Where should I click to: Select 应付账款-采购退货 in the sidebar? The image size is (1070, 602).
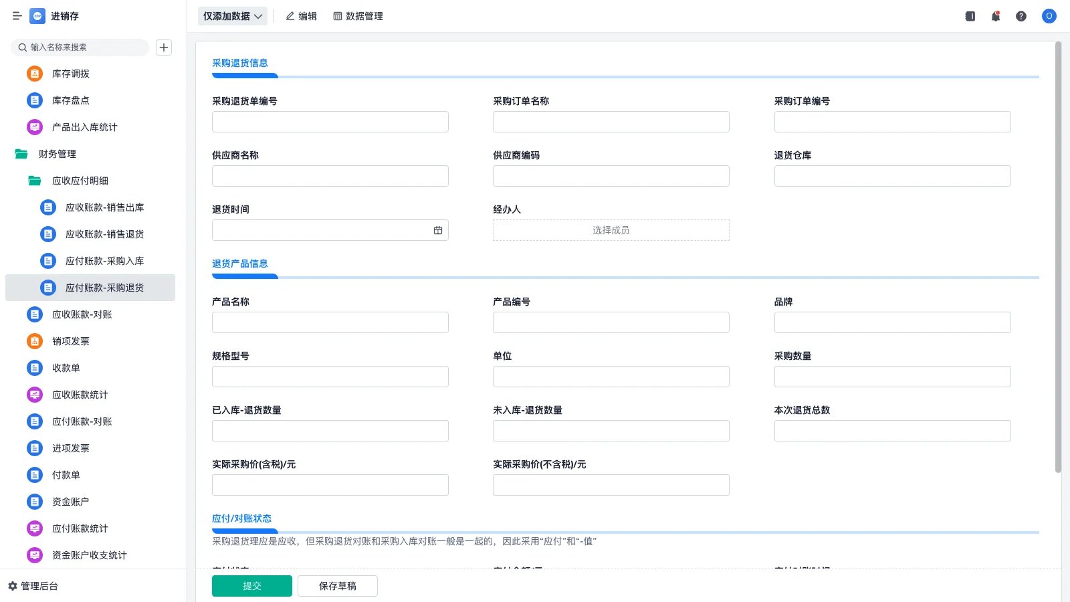coord(90,288)
